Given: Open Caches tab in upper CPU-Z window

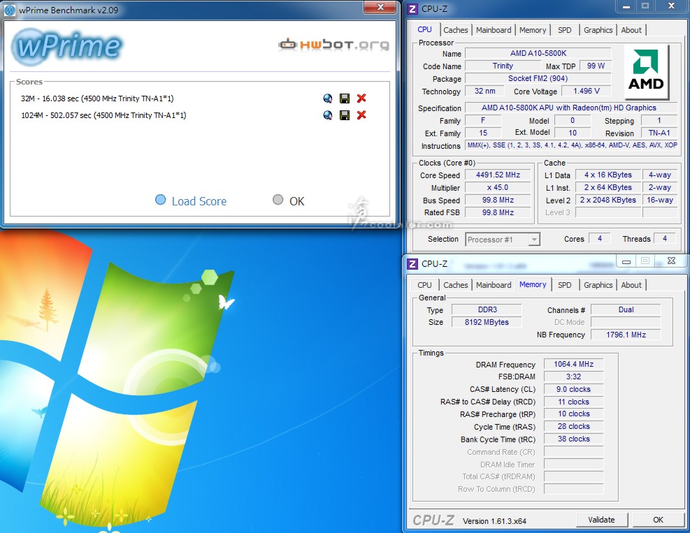Looking at the screenshot, I should (x=455, y=30).
